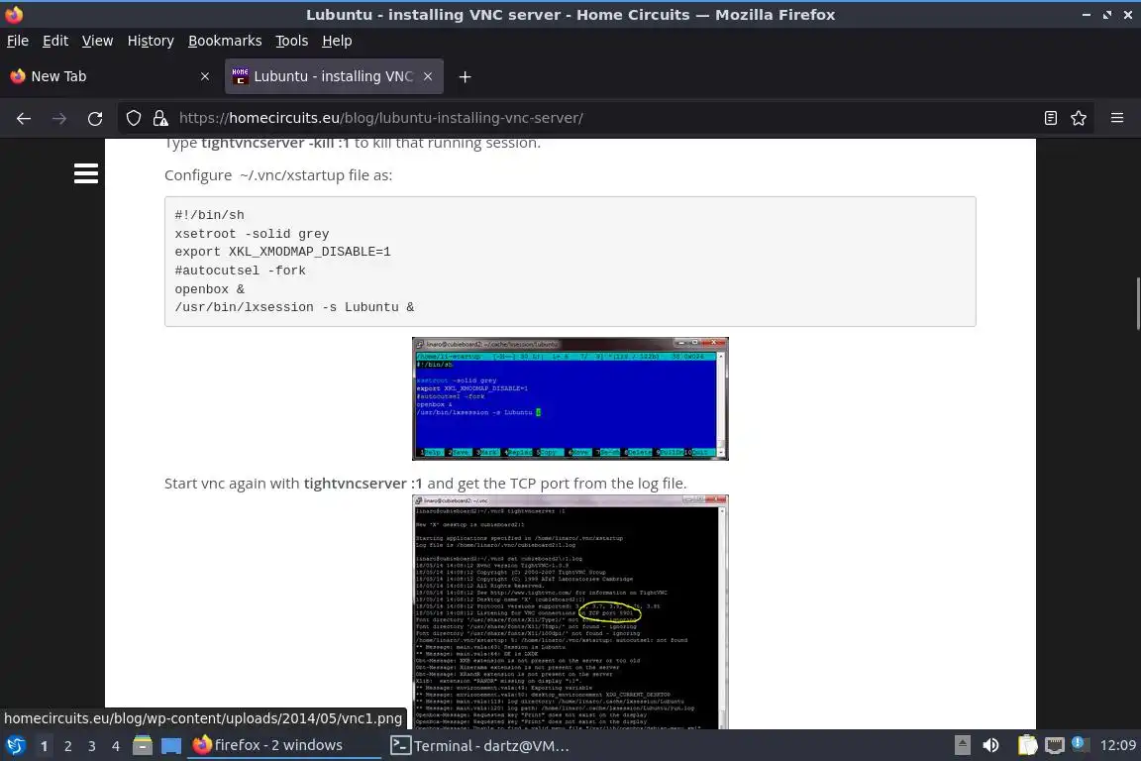This screenshot has height=761, width=1141.
Task: Click the code line '#autocutsel -fork'
Action: pyautogui.click(x=240, y=271)
